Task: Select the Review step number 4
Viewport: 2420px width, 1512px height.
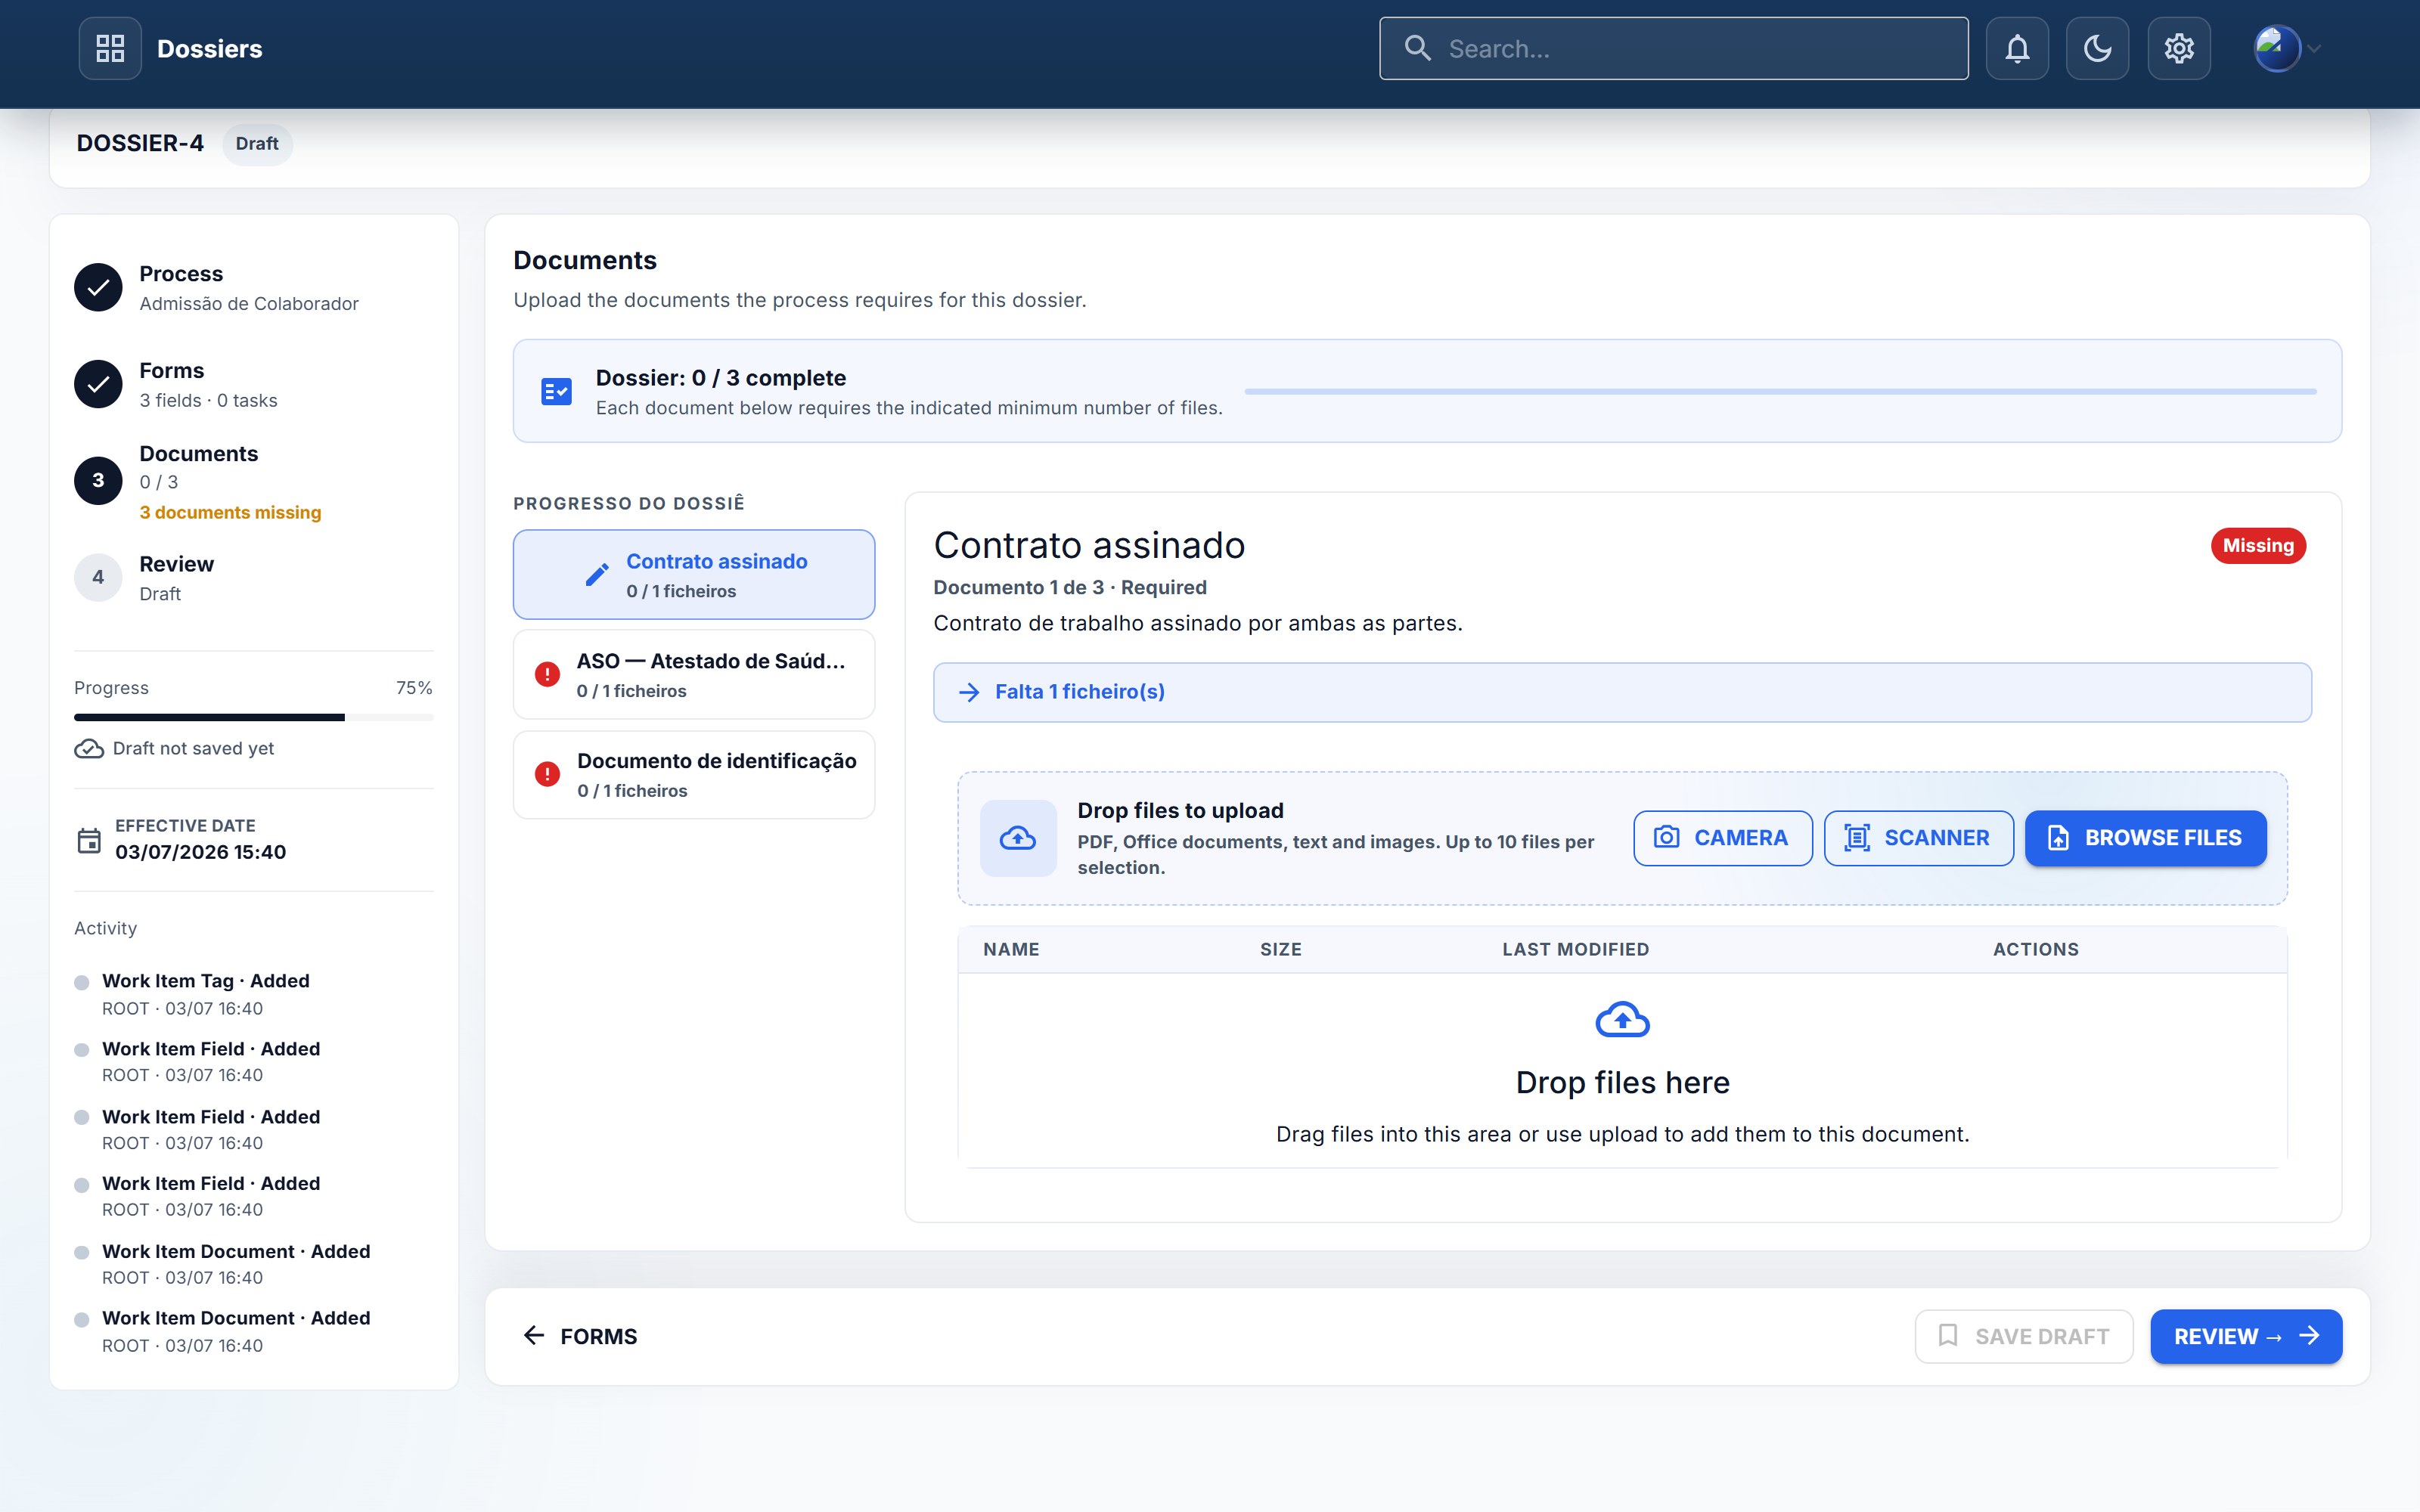Action: [x=98, y=577]
